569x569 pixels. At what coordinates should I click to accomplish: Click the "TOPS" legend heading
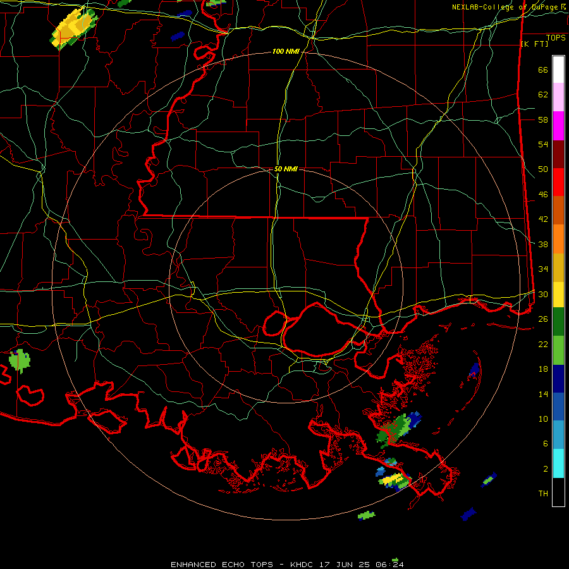(x=556, y=38)
